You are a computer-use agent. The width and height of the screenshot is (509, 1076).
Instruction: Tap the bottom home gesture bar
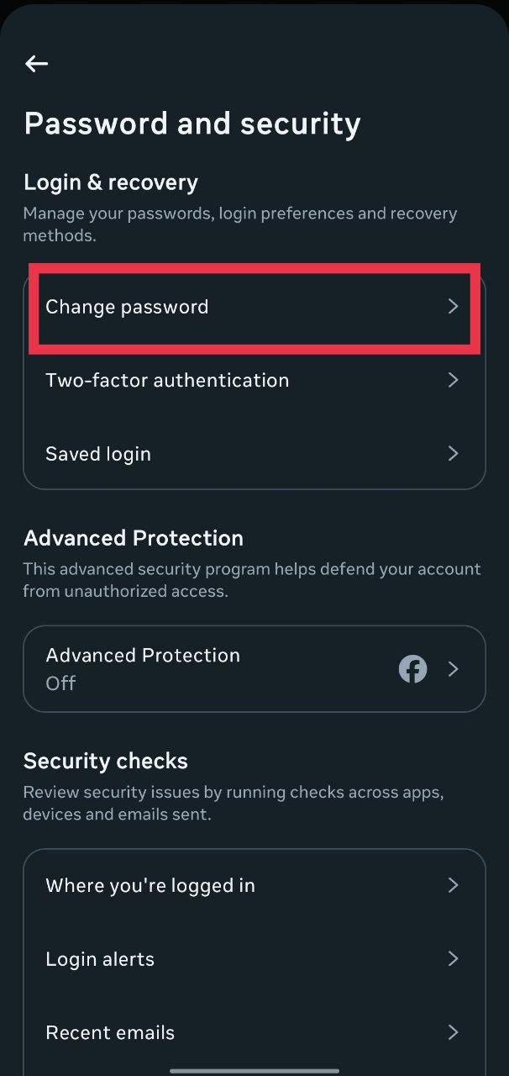(x=254, y=1070)
